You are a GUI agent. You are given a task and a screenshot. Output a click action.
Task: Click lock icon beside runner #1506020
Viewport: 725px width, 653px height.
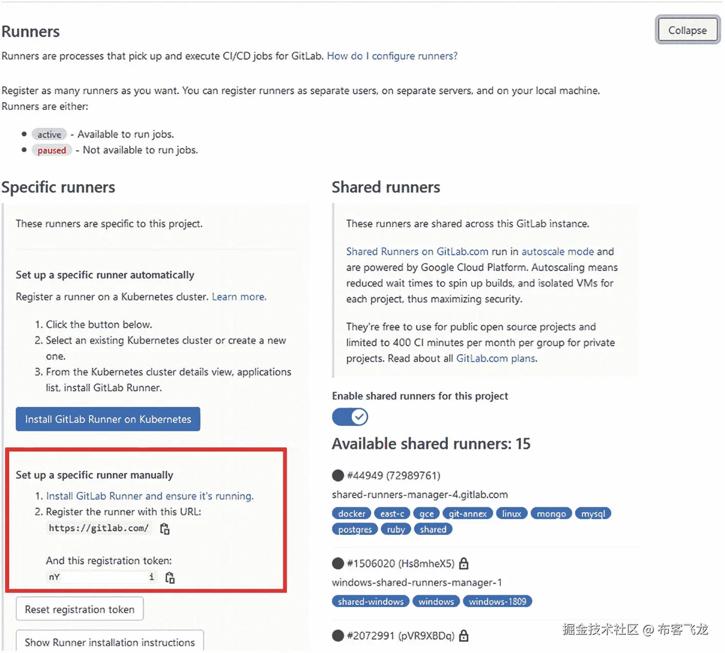pyautogui.click(x=464, y=563)
